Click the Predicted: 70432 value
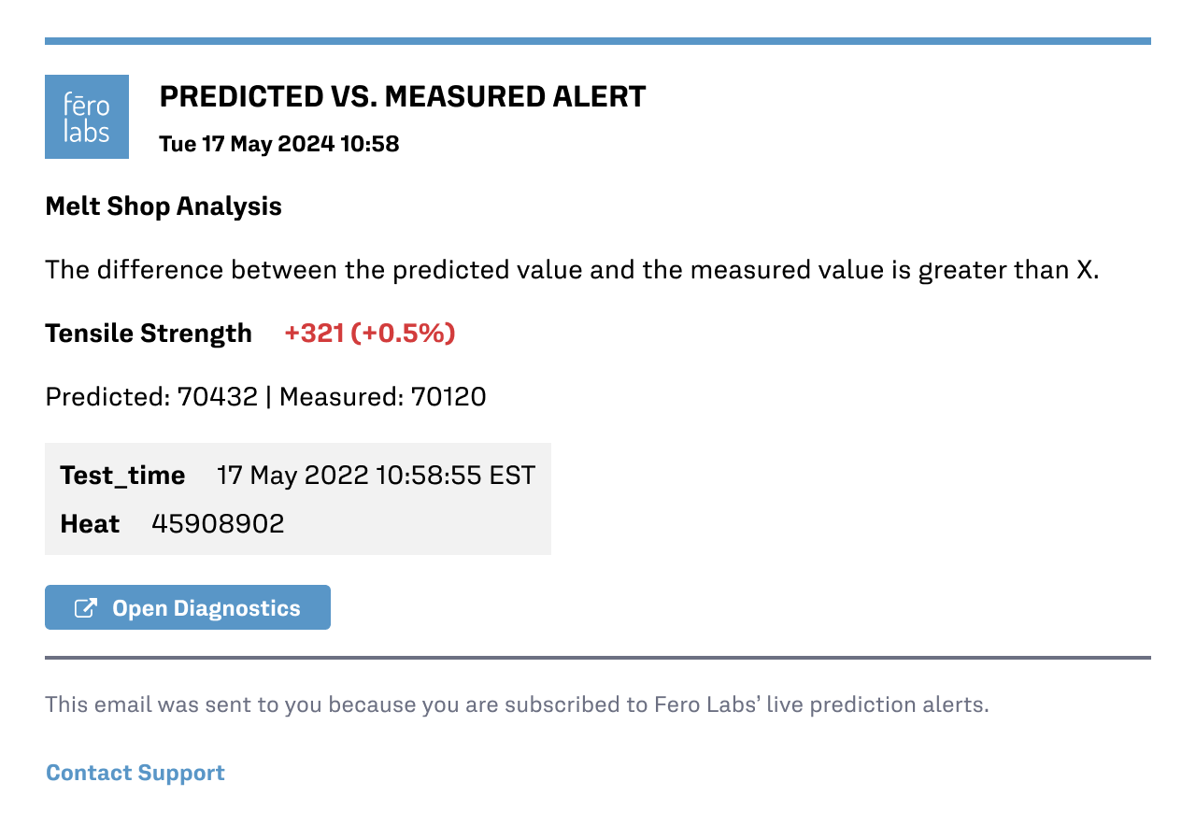 (x=151, y=397)
